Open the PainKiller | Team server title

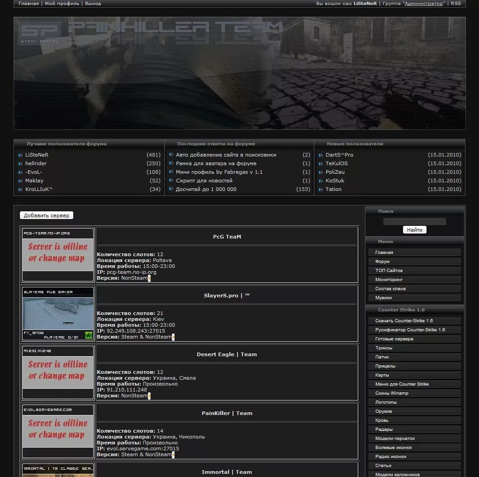point(227,413)
